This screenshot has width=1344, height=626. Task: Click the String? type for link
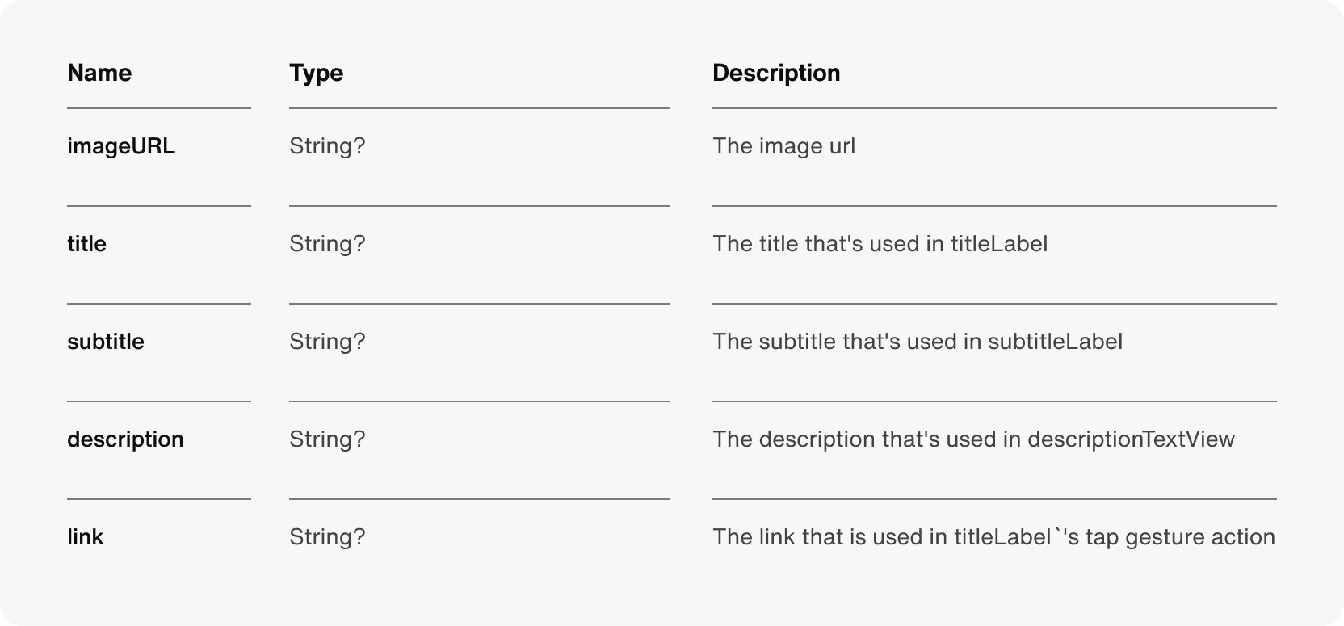pos(327,537)
